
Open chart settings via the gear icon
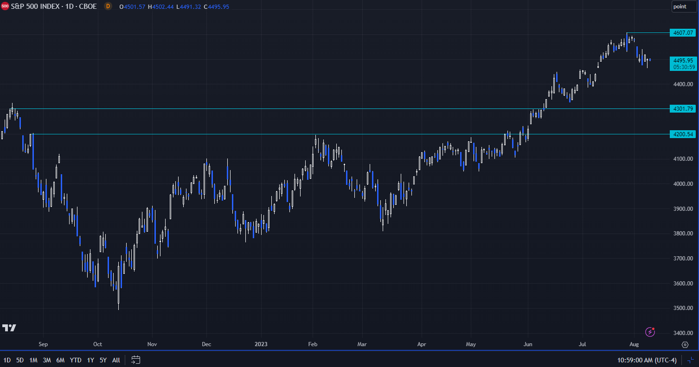686,345
